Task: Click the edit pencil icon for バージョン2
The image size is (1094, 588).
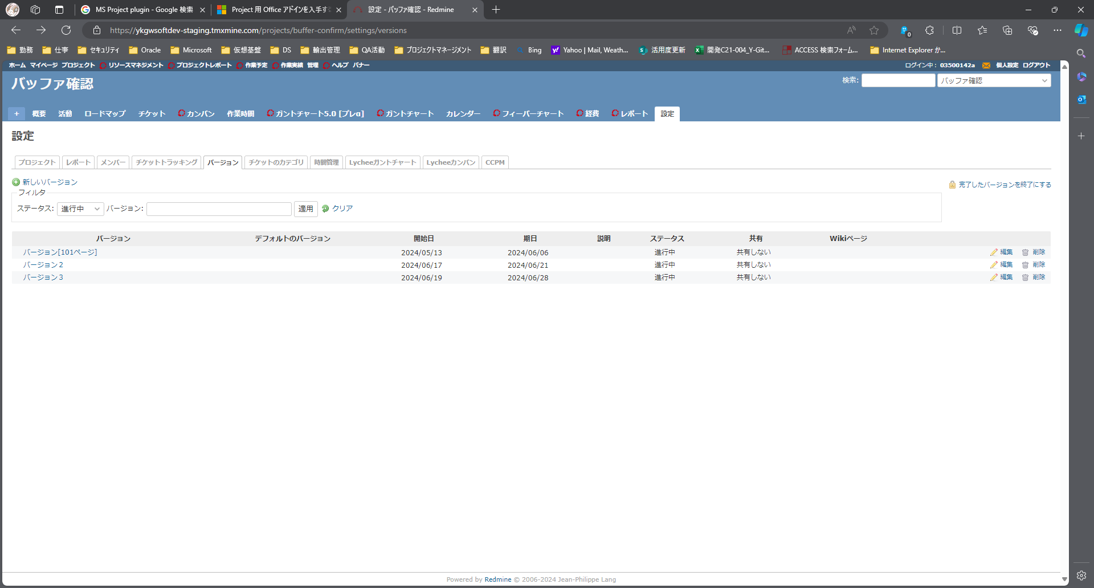Action: tap(994, 265)
